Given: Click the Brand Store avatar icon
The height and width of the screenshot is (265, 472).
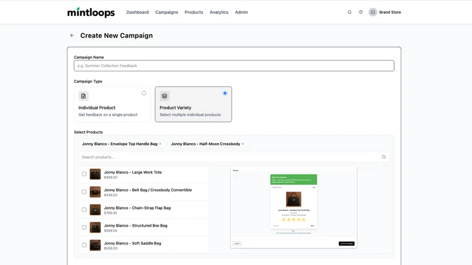Looking at the screenshot, I should (x=373, y=12).
